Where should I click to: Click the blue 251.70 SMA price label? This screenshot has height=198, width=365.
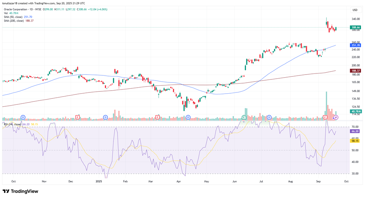355,45
